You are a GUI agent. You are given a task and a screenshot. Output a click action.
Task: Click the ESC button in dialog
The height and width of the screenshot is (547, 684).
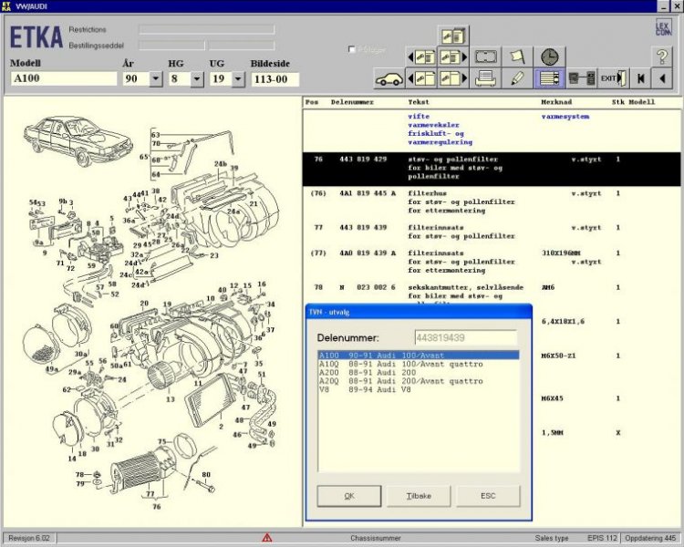pyautogui.click(x=488, y=496)
